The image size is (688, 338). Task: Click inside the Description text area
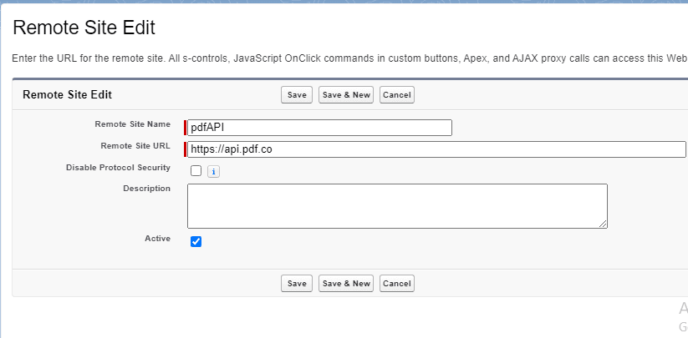pos(397,205)
